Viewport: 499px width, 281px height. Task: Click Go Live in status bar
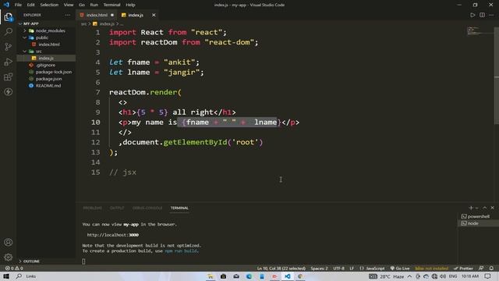pyautogui.click(x=400, y=269)
